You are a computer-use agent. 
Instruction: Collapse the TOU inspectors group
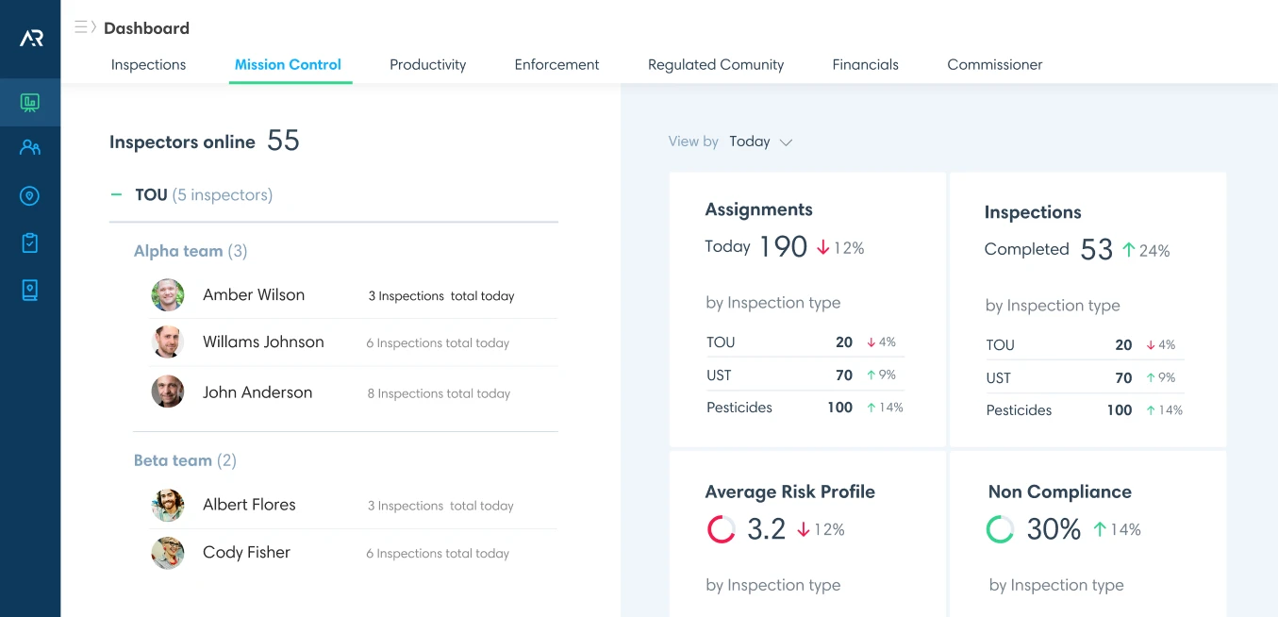[x=116, y=194]
